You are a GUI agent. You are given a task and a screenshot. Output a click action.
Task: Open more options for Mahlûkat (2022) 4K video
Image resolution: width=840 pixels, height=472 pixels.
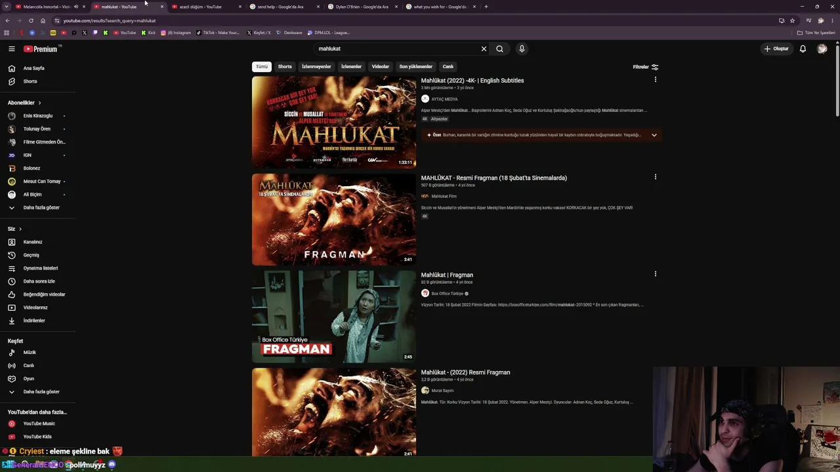[x=655, y=80]
